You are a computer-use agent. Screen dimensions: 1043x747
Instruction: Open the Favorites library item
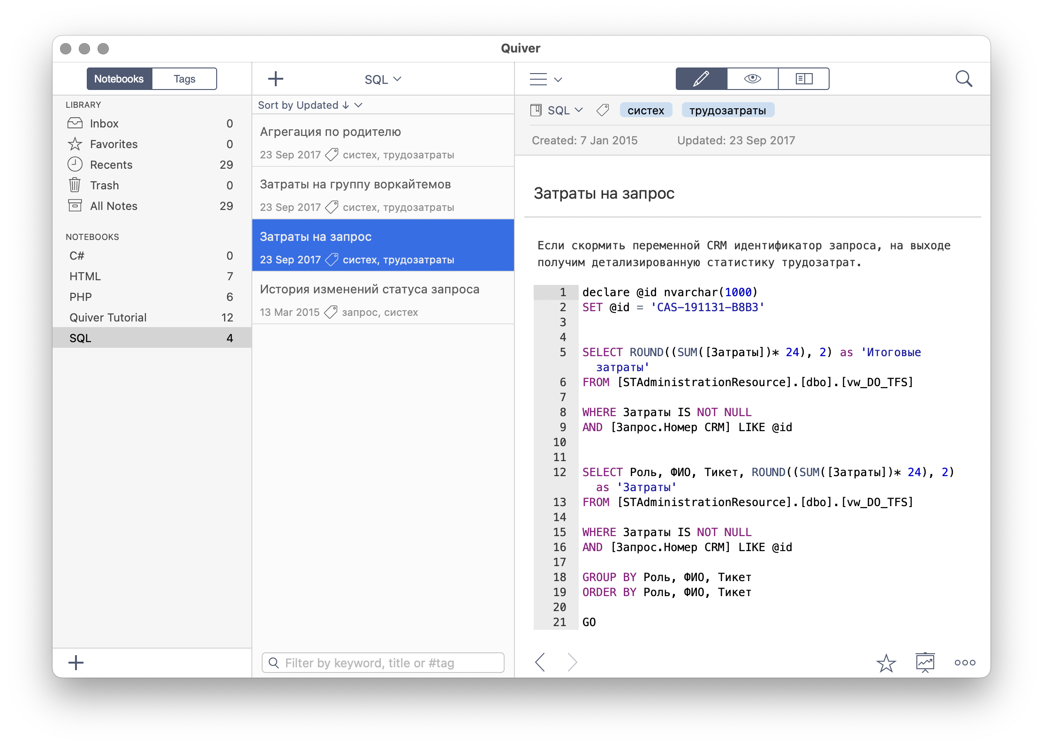[x=152, y=144]
